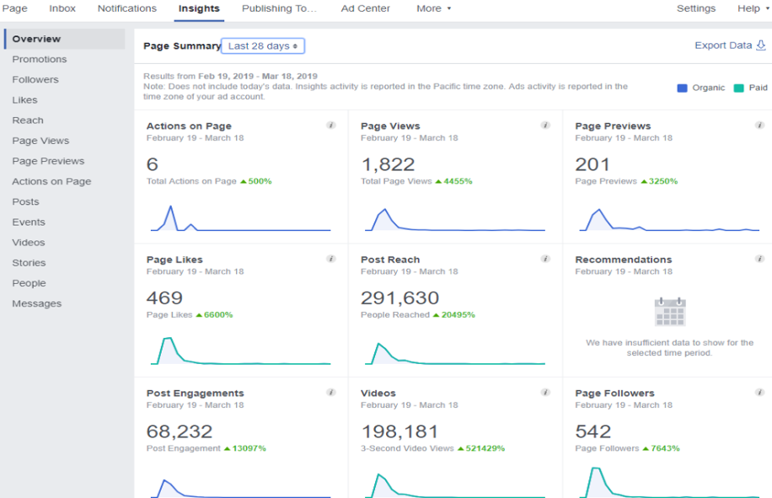Image resolution: width=772 pixels, height=498 pixels.
Task: Click the Page Views card info icon
Action: click(x=546, y=125)
